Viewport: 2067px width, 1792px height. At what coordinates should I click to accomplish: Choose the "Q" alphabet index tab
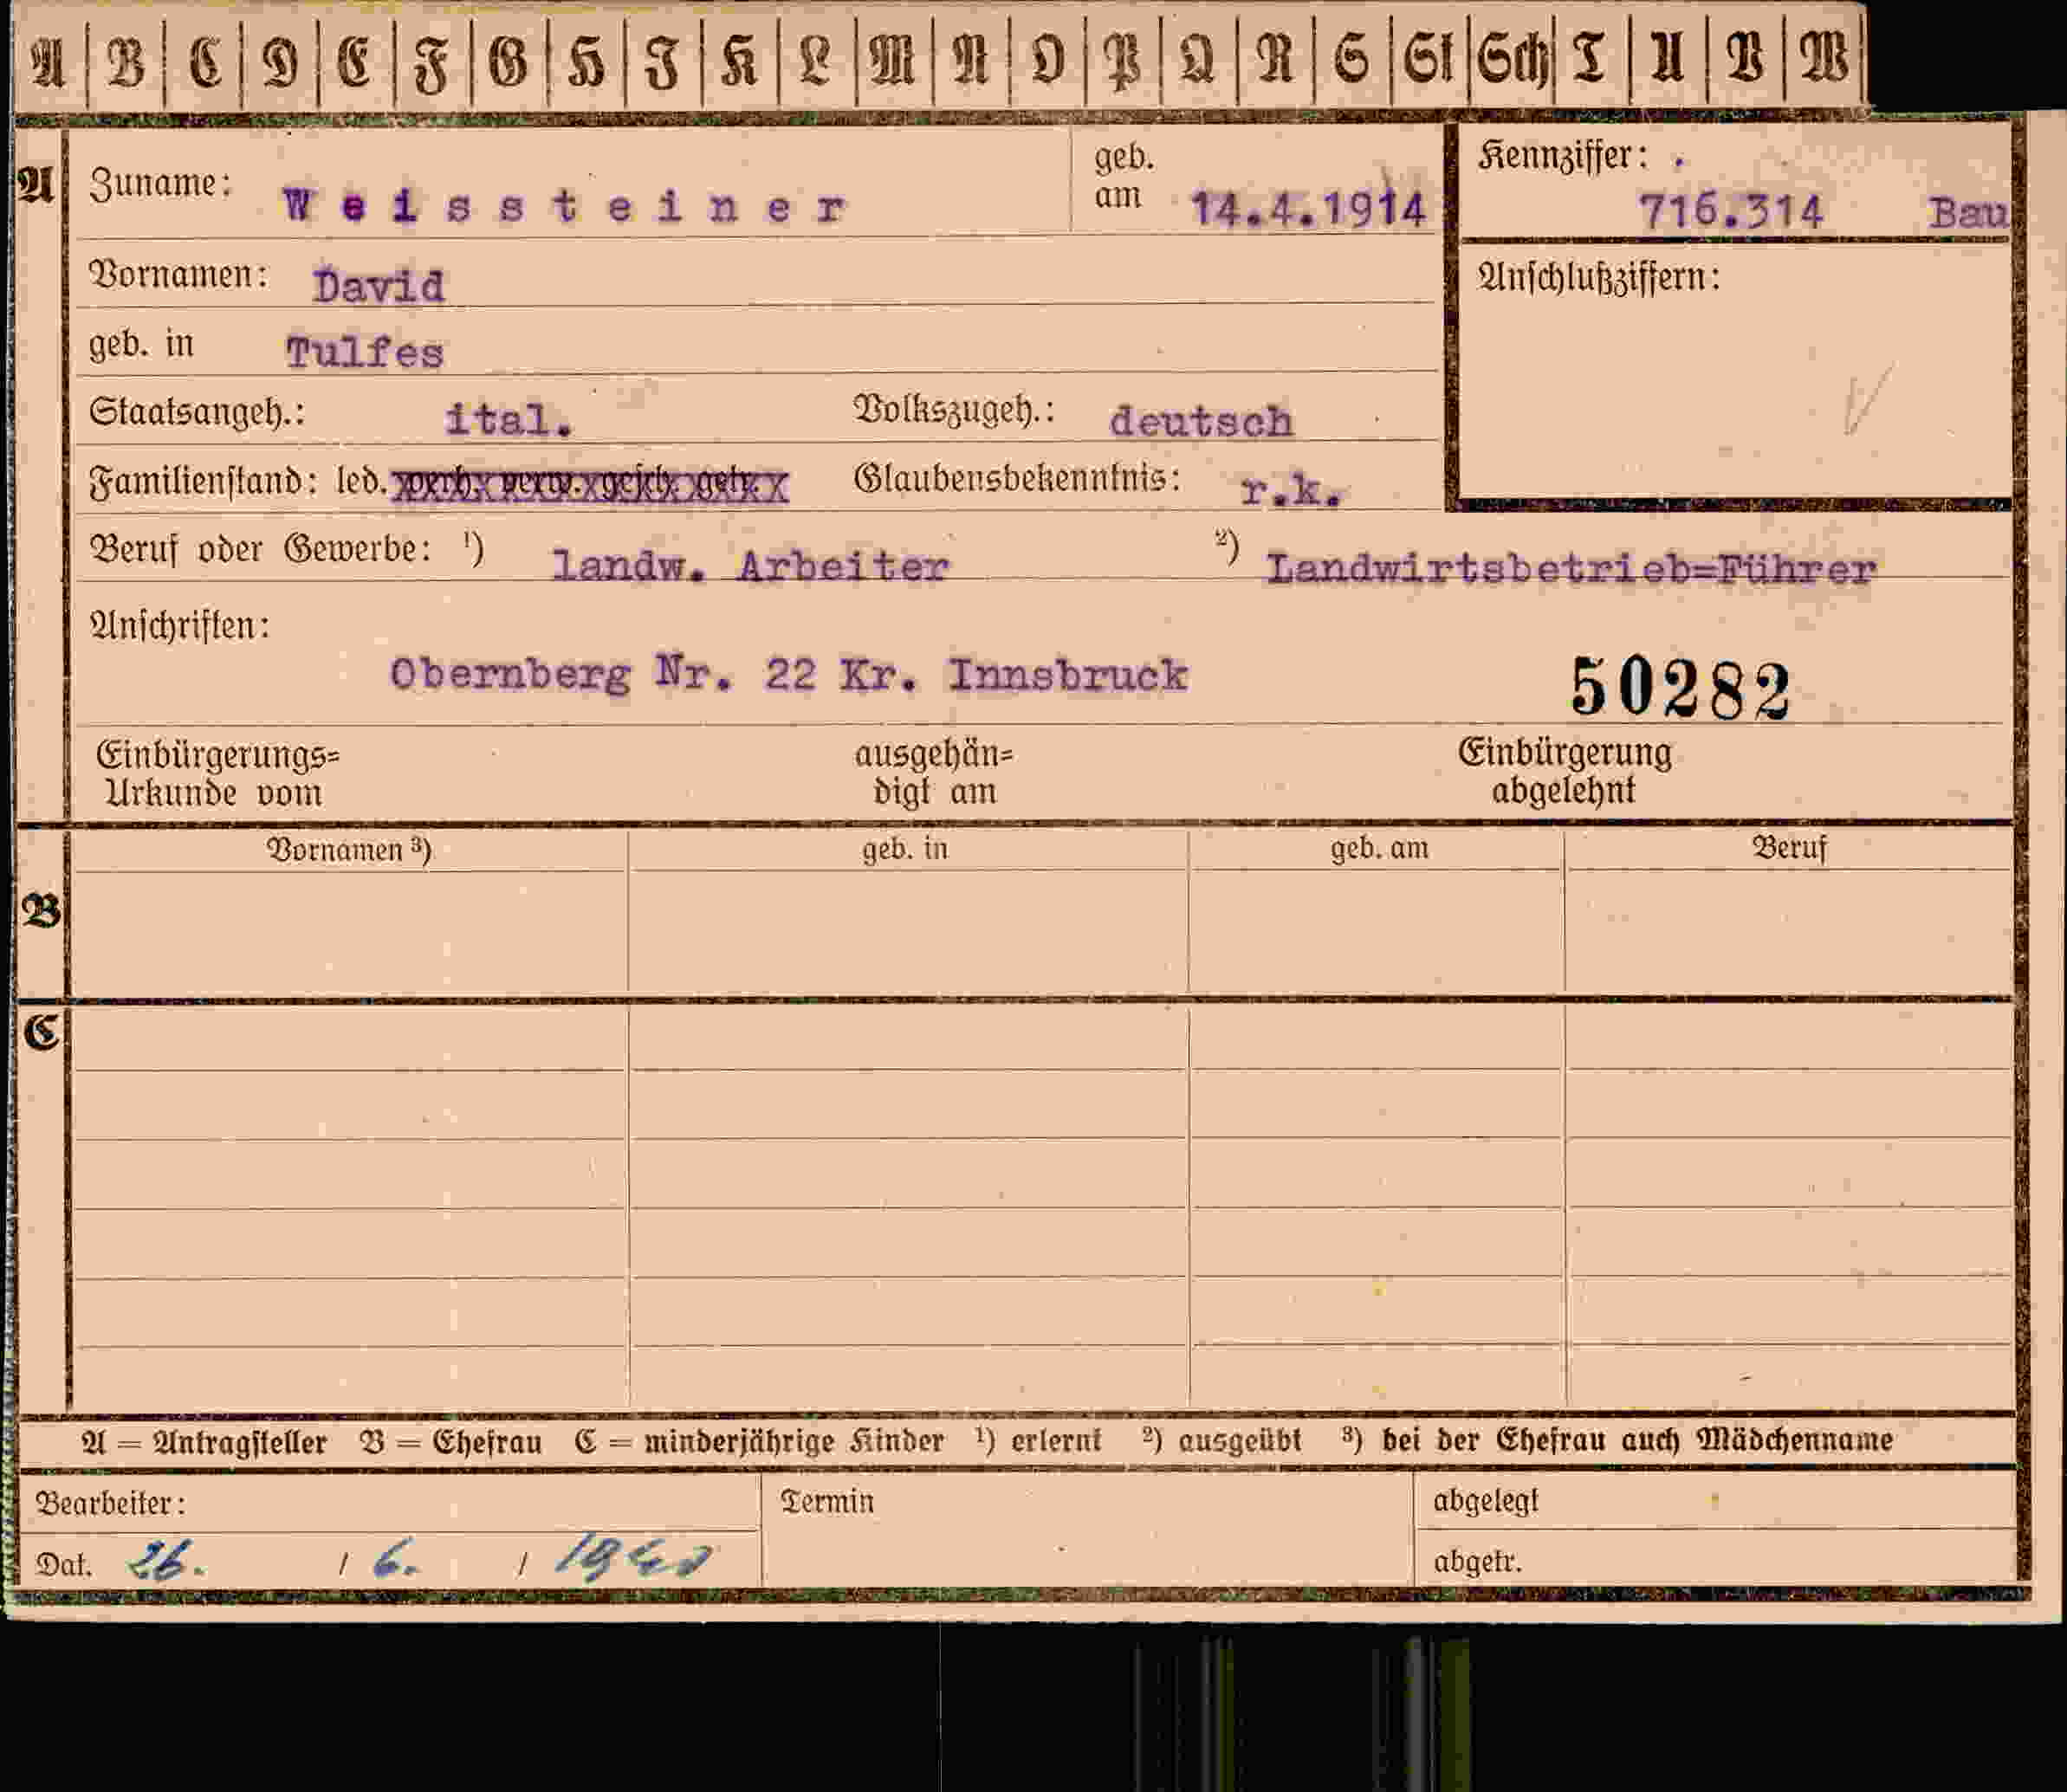[x=1198, y=60]
